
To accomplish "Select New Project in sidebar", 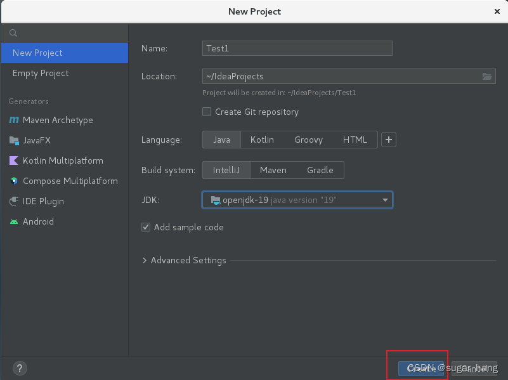I will [x=65, y=53].
